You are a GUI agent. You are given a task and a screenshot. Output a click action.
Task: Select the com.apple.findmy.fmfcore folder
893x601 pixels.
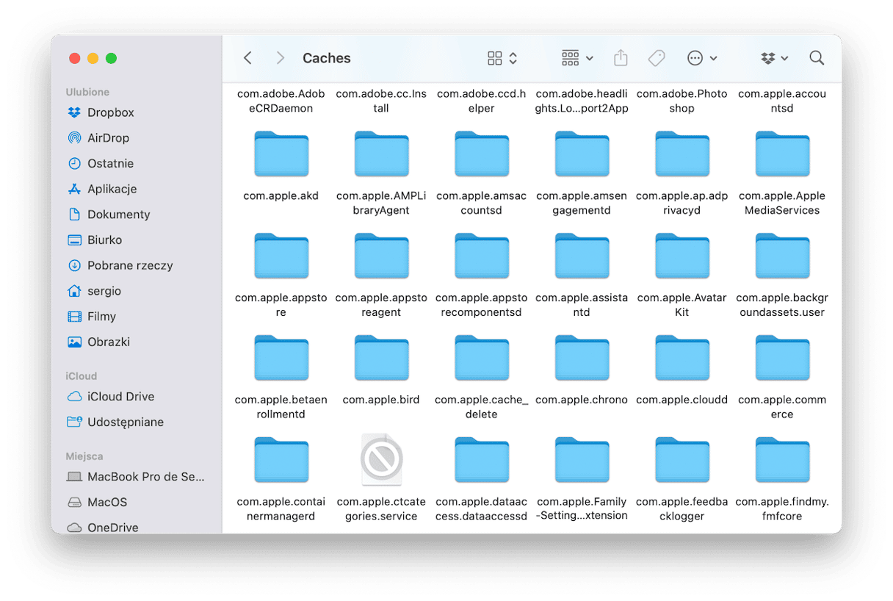[x=783, y=461]
